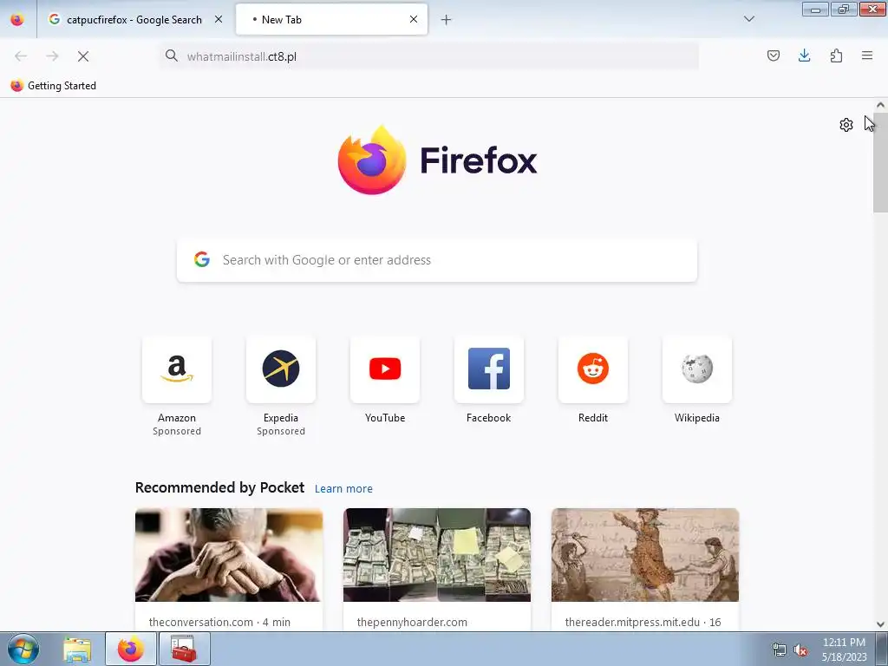Open thepennyhoarder.com money article thumbnail
This screenshot has height=666, width=888.
pyautogui.click(x=437, y=555)
